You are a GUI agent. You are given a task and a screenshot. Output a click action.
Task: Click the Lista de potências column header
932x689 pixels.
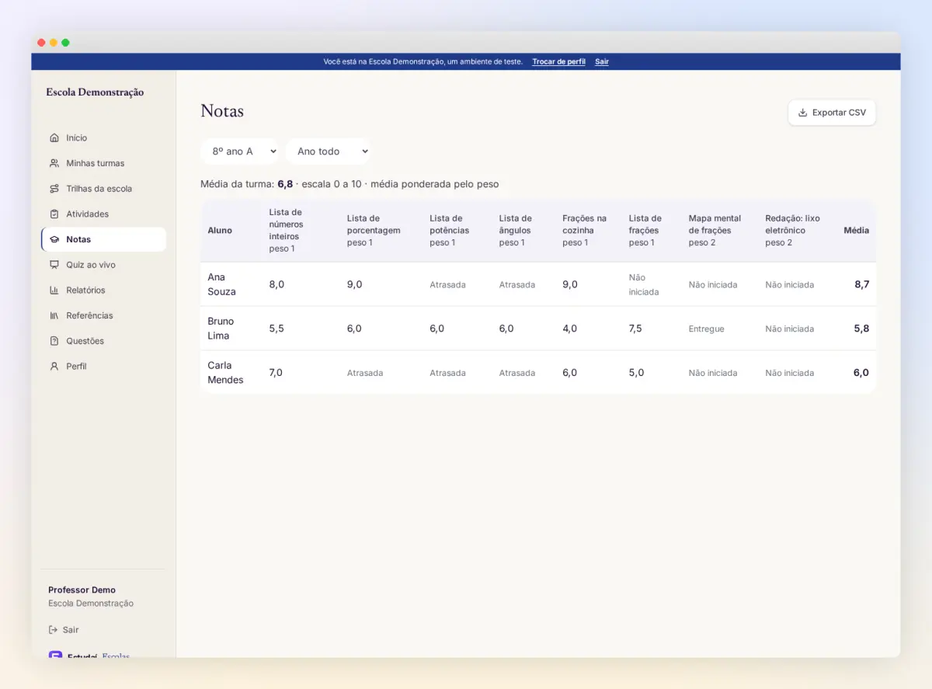pyautogui.click(x=450, y=230)
